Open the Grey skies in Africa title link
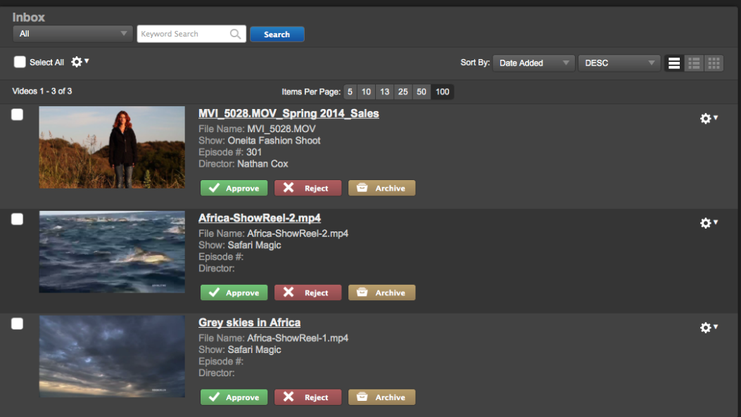This screenshot has width=741, height=417. point(249,323)
